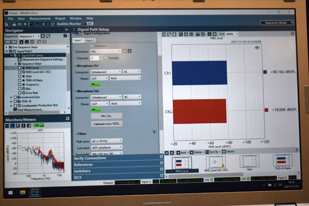Toggle Microphone Ch2 power ON switch
Screen dimensions: 309x206
click(96, 109)
